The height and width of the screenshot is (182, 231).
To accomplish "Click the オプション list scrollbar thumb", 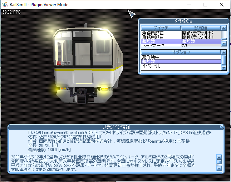I will (224, 60).
